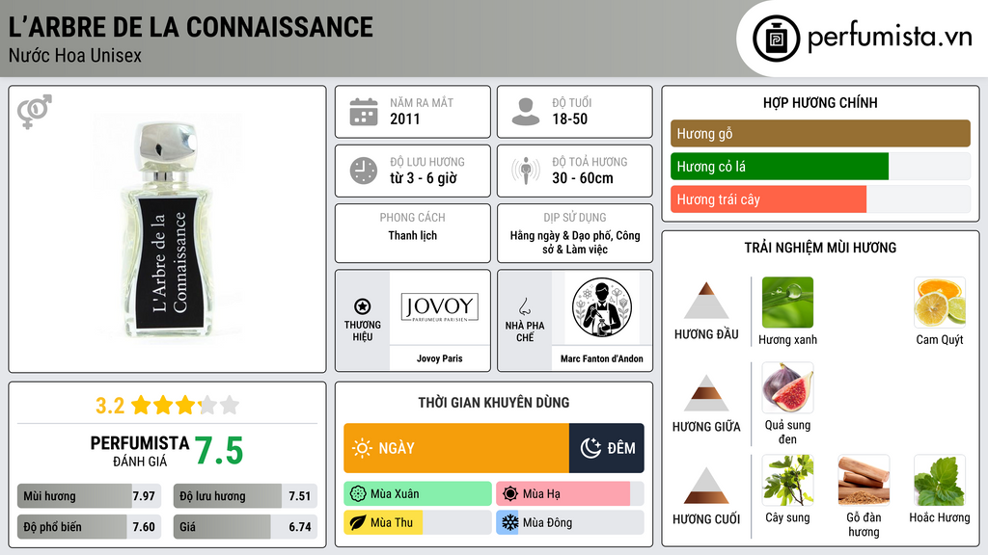Click the Mùi hương 7.97 rating bar
The width and height of the screenshot is (988, 555).
[x=90, y=496]
